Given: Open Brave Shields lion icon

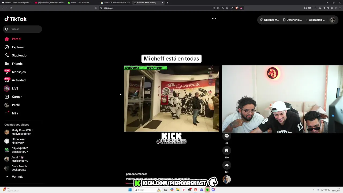Looking at the screenshot, I should click(x=237, y=8).
